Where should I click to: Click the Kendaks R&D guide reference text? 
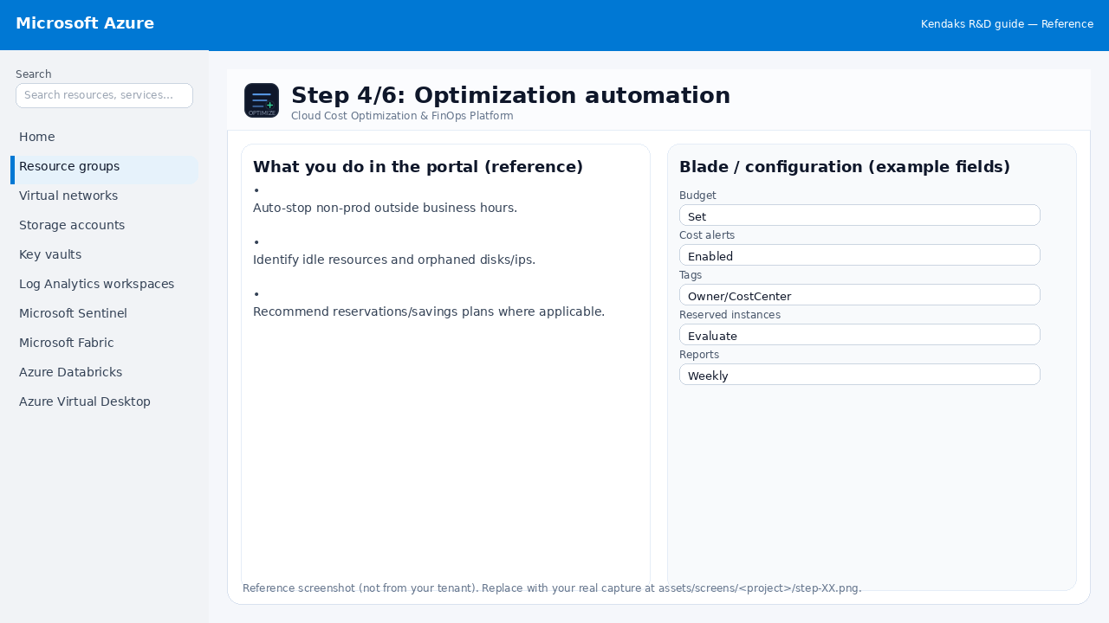1007,24
